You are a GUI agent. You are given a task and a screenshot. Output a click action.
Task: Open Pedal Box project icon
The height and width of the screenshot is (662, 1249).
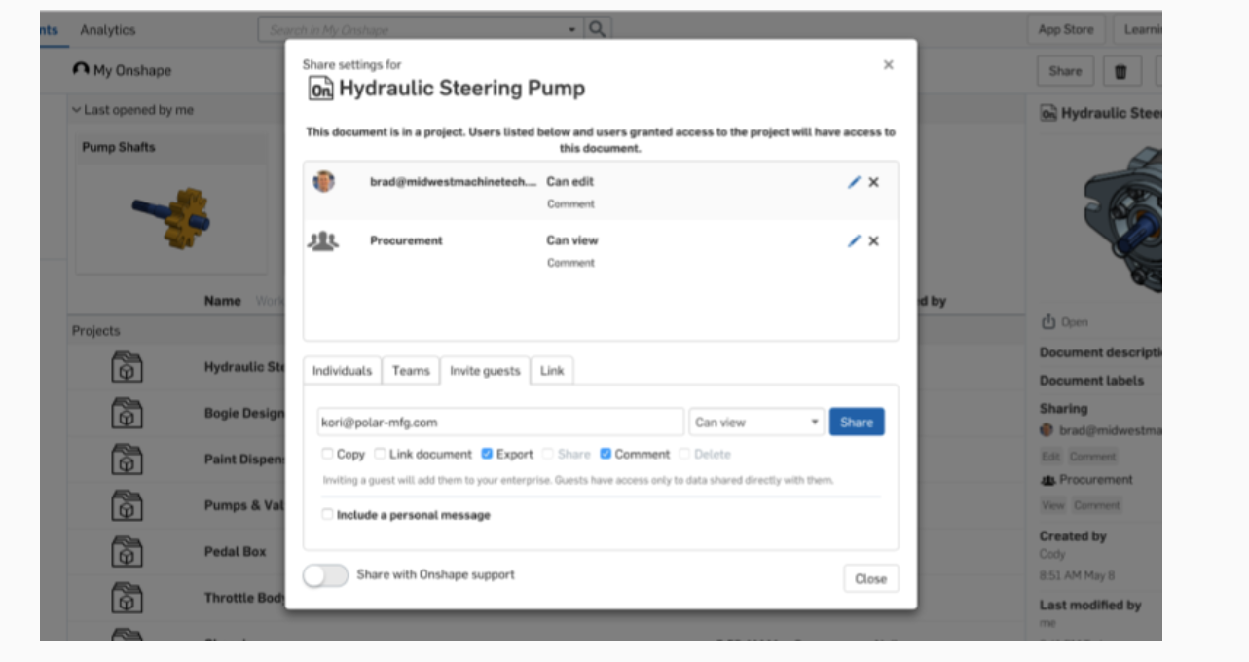[x=127, y=551]
